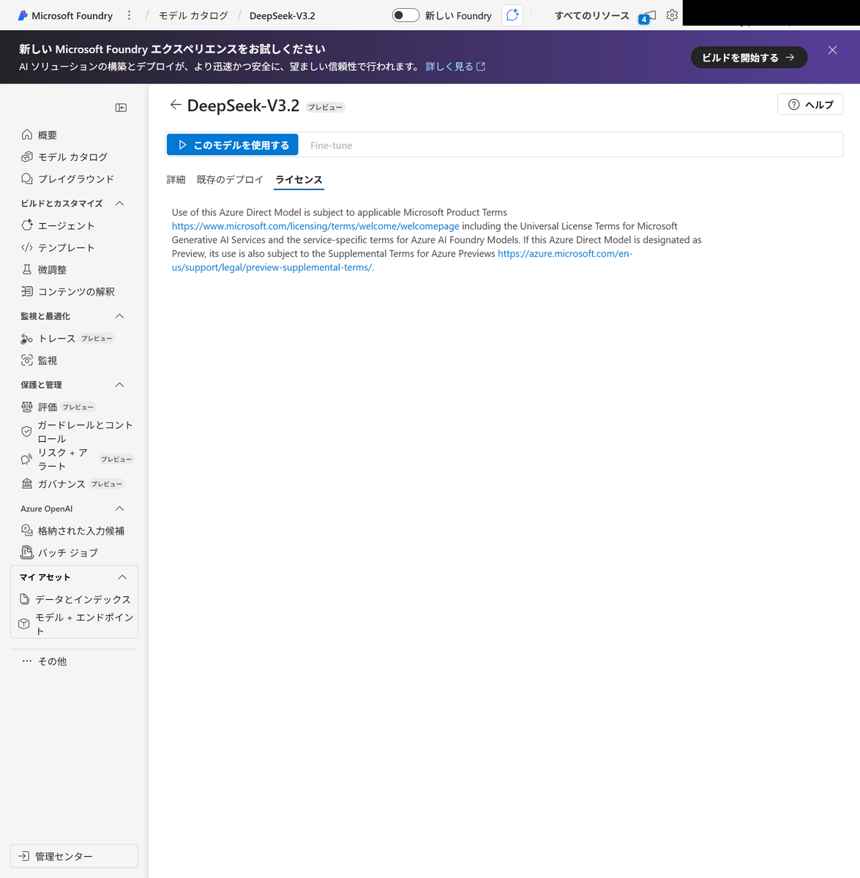
Task: Open the three-dot menu beside Microsoft Foundry
Action: [x=130, y=15]
